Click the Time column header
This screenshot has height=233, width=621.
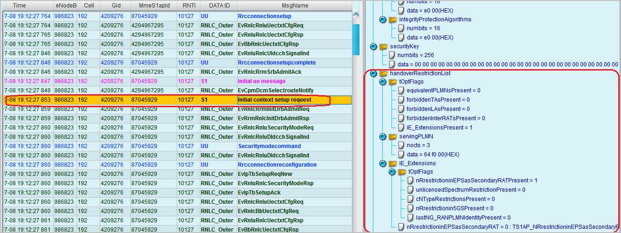19,6
